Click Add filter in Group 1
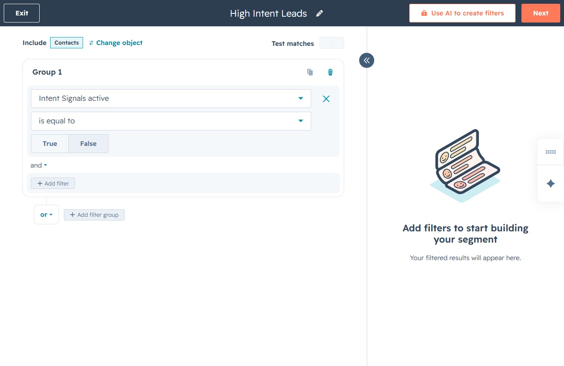This screenshot has height=366, width=564. click(53, 183)
